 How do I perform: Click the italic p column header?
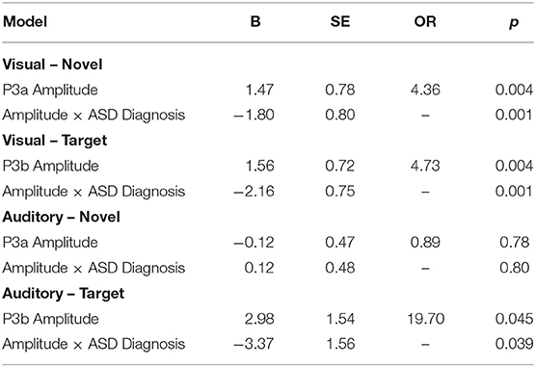514,23
